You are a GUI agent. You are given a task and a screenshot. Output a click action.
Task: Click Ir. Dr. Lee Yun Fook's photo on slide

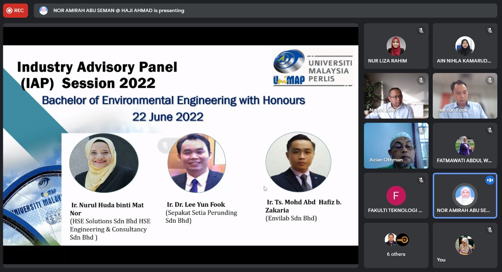point(197,163)
